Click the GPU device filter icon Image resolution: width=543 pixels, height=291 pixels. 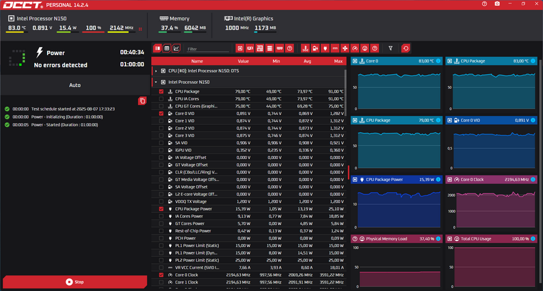click(x=250, y=48)
